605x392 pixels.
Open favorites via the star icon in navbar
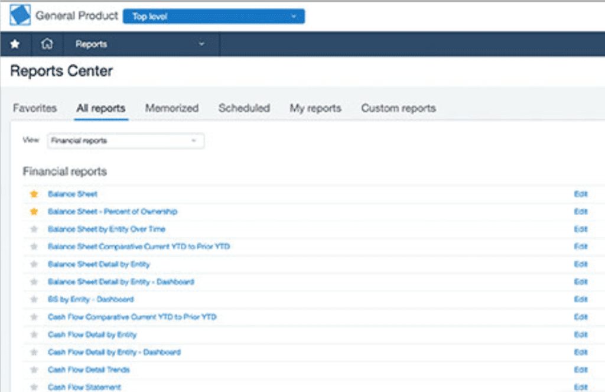pyautogui.click(x=15, y=44)
